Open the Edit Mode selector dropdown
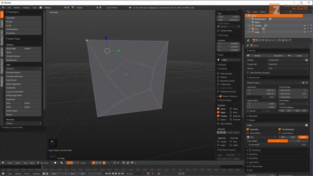The width and height of the screenshot is (313, 176). [x=44, y=163]
